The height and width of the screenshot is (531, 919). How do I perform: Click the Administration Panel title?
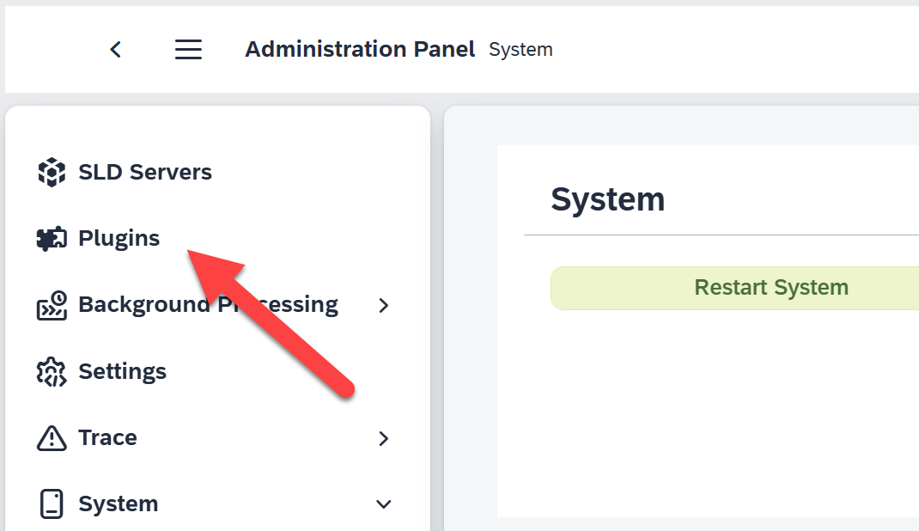pos(360,49)
